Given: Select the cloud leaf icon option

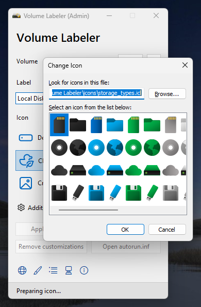Looking at the screenshot, I should 29,160.
